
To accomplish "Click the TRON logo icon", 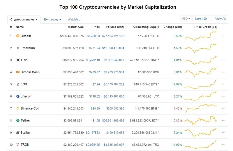I will coord(18,145).
